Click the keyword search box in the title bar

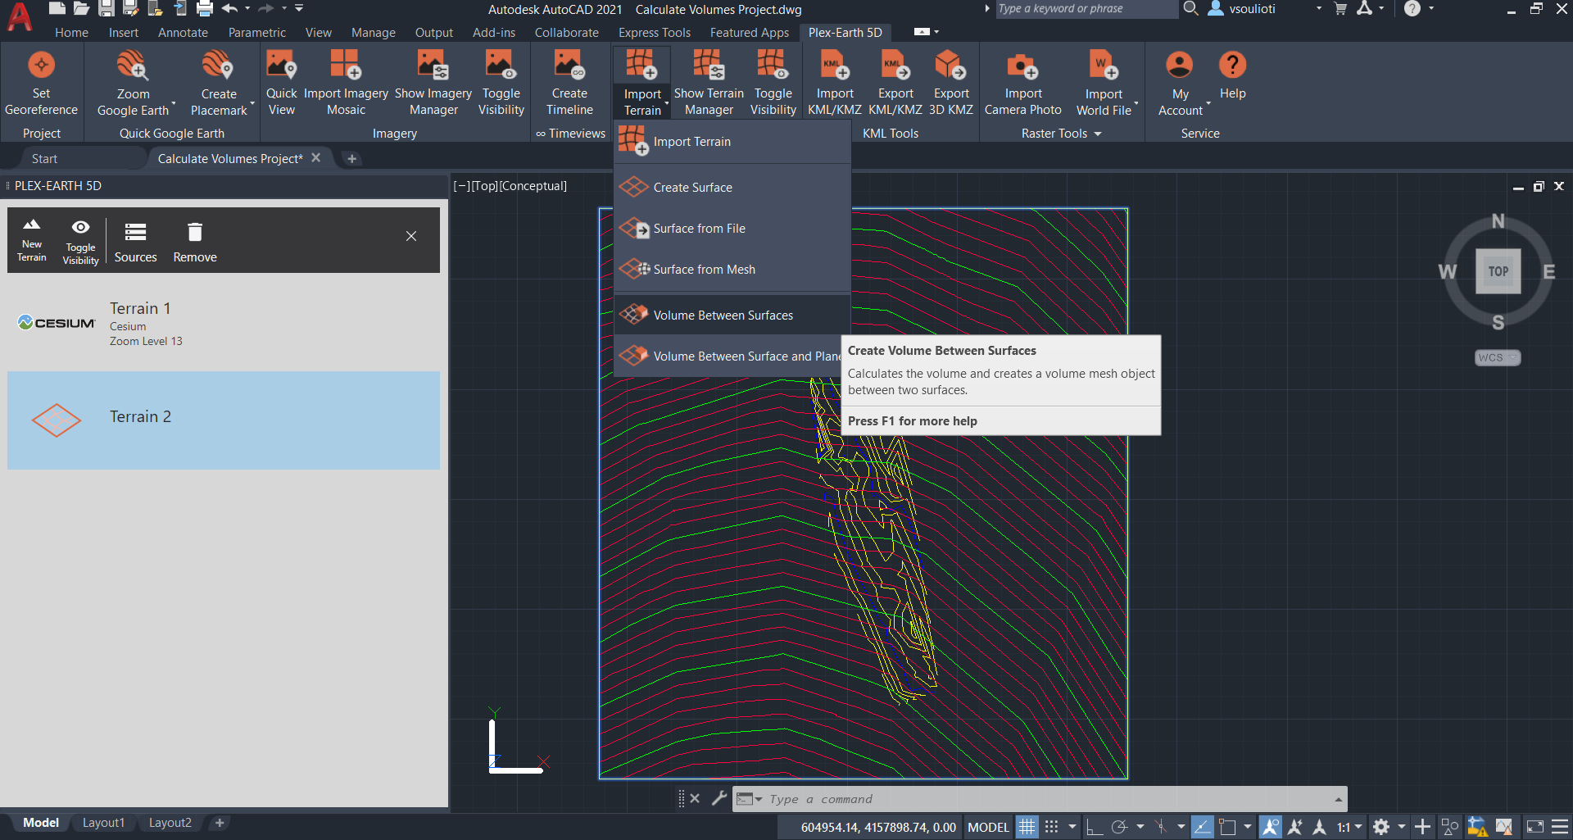click(x=1086, y=9)
